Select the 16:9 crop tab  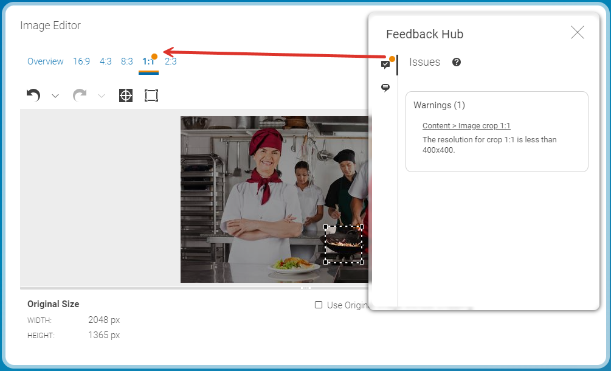tap(81, 61)
